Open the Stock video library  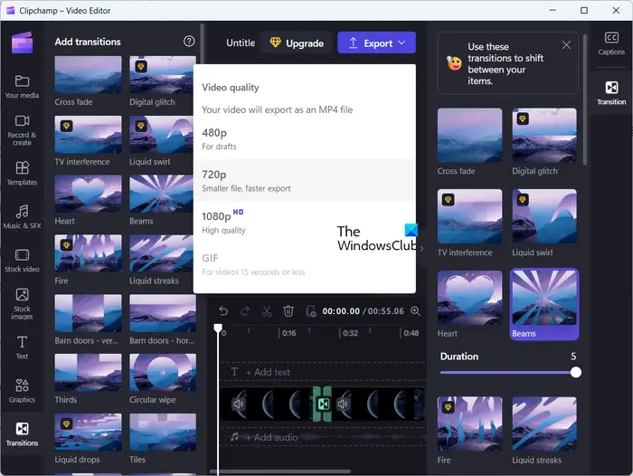22,261
